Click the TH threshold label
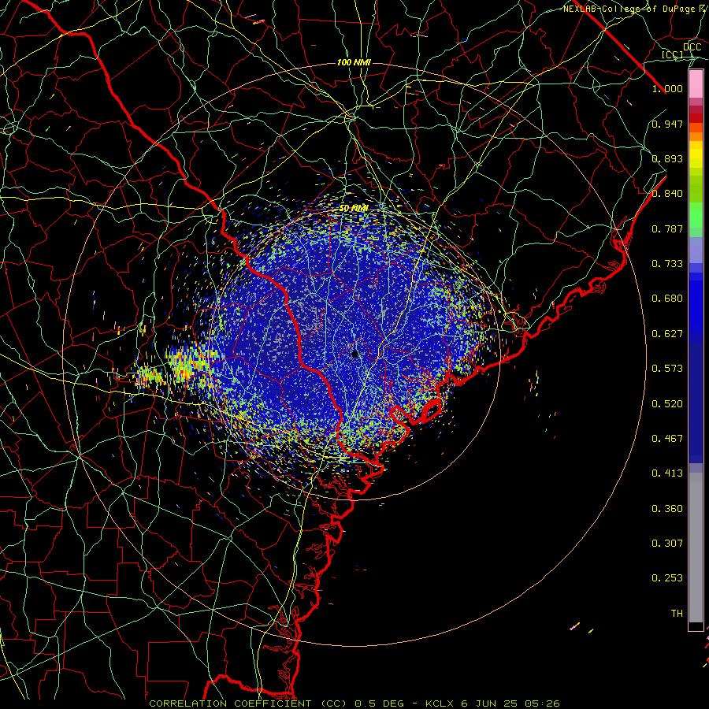Screen dimensions: 709x709 point(677,614)
